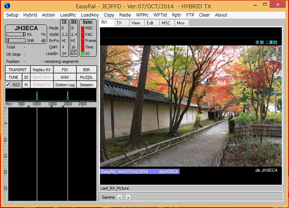Screen dimensions: 289x208
Task: Switch to the Mov tab
Action: click(181, 23)
